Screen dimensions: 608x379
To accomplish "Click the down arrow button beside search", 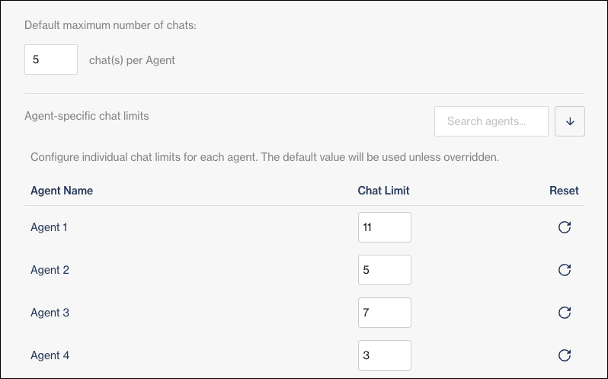I will click(570, 121).
